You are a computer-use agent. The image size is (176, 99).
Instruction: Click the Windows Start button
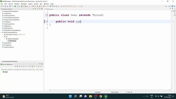click(70, 96)
